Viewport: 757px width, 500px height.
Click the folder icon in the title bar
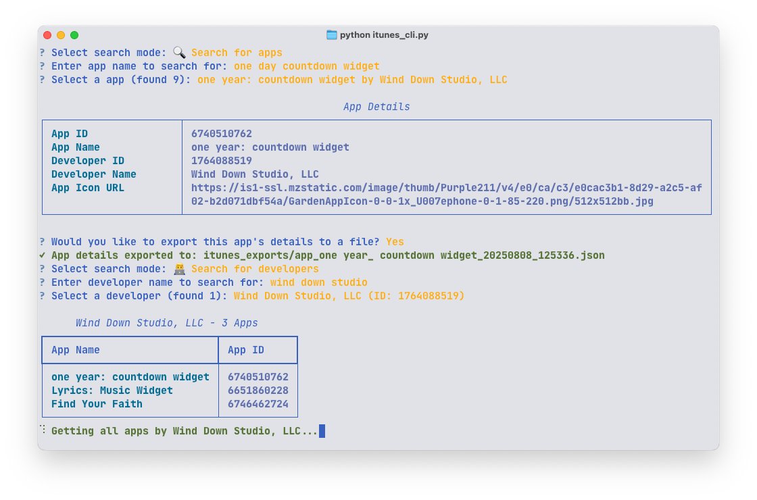pyautogui.click(x=332, y=34)
